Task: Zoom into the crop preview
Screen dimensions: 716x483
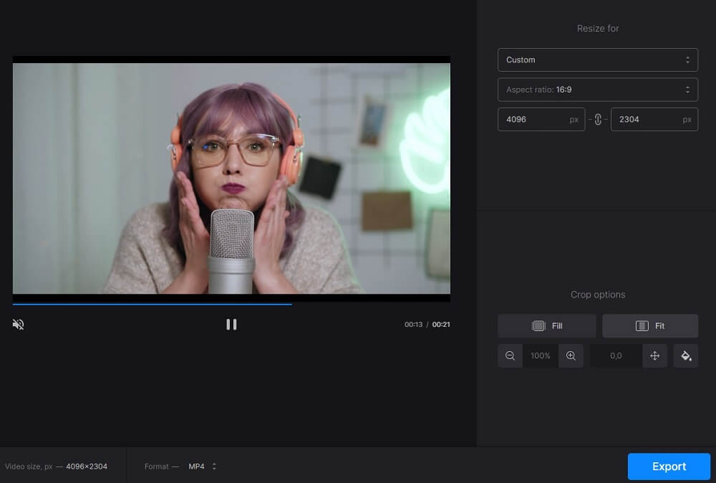Action: click(571, 355)
